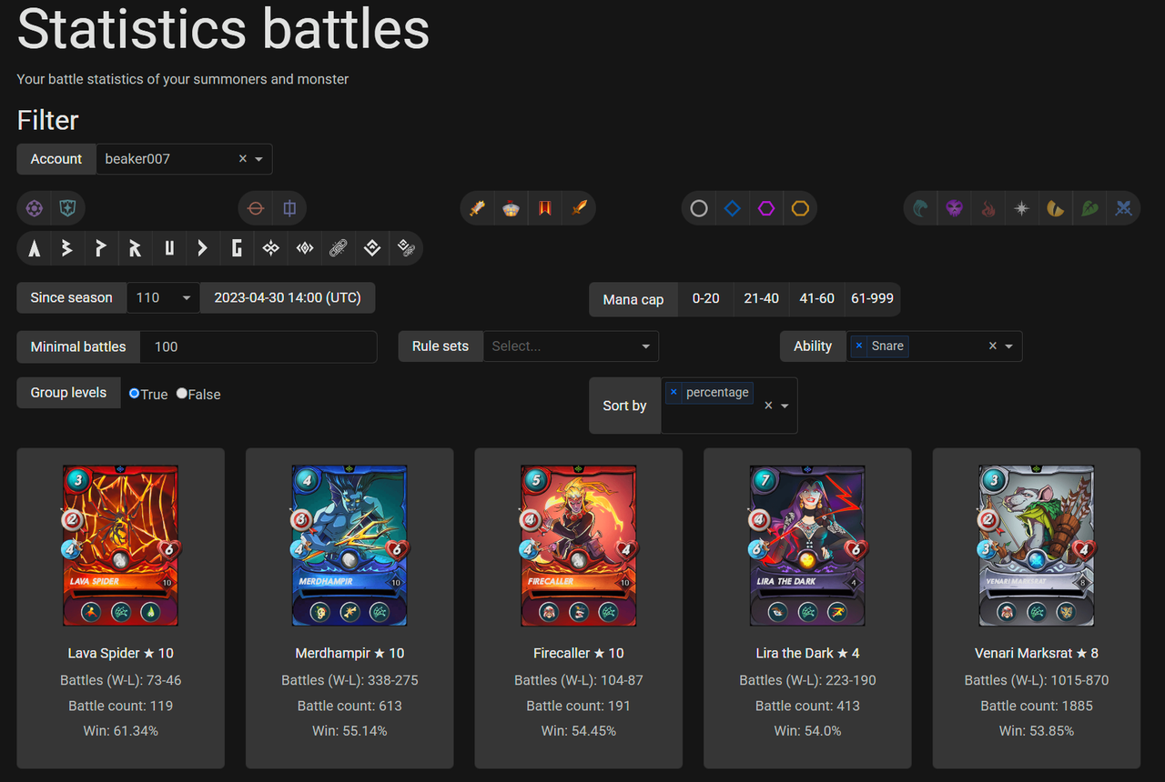
Task: Select the gold hexagon rarity filter
Action: click(800, 208)
